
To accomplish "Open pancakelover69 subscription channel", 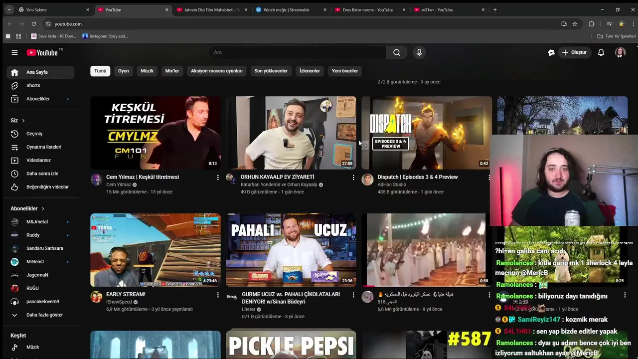I will pyautogui.click(x=40, y=301).
